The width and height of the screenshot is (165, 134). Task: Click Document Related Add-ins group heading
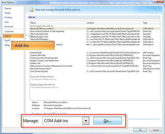pyautogui.click(x=42, y=77)
